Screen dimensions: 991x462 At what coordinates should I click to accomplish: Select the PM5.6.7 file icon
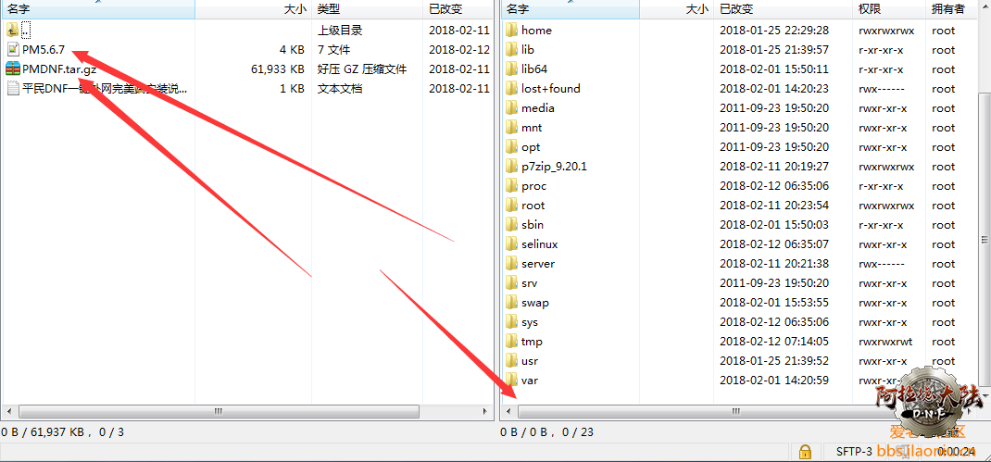(13, 49)
